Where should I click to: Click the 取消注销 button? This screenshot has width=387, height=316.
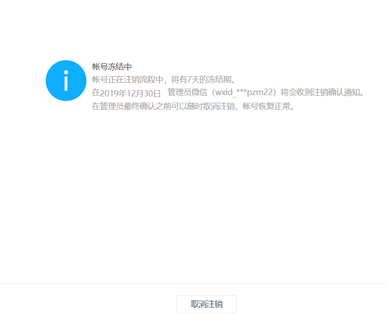click(206, 304)
